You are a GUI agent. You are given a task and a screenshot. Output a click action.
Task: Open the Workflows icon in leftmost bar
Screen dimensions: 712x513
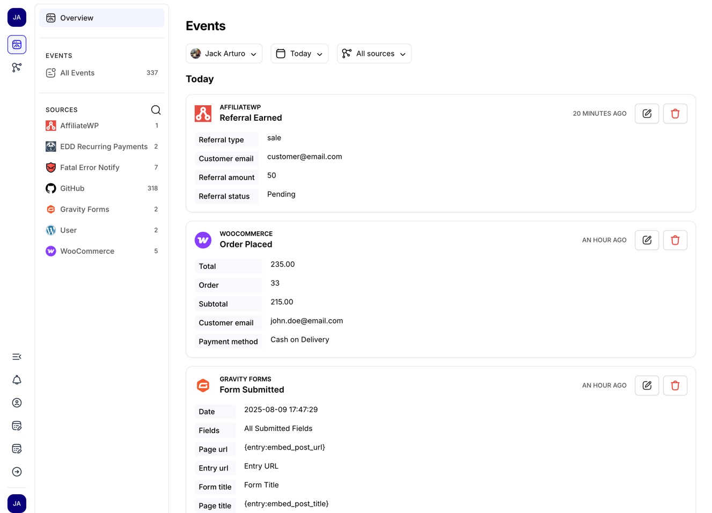17,68
